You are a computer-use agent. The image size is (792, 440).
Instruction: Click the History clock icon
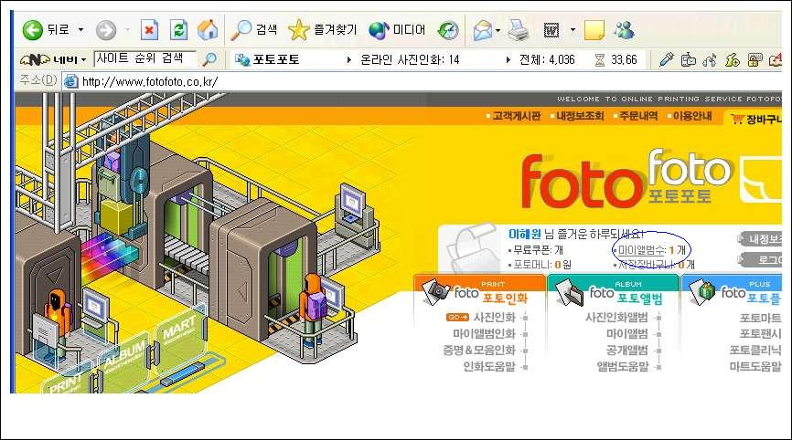(448, 30)
